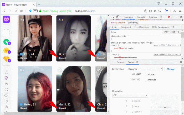The height and width of the screenshot is (115, 184).
Task: Open the Geolocation dropdown set to Shanghai
Action: pyautogui.click(x=144, y=69)
